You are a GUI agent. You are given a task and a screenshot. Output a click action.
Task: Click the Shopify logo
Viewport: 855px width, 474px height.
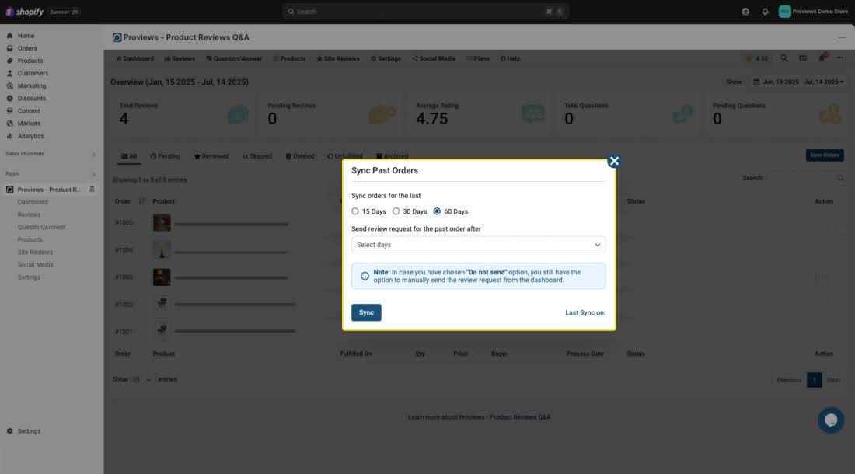pyautogui.click(x=27, y=12)
